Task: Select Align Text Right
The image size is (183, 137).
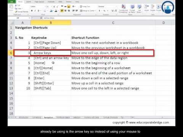Action: (x=69, y=11)
